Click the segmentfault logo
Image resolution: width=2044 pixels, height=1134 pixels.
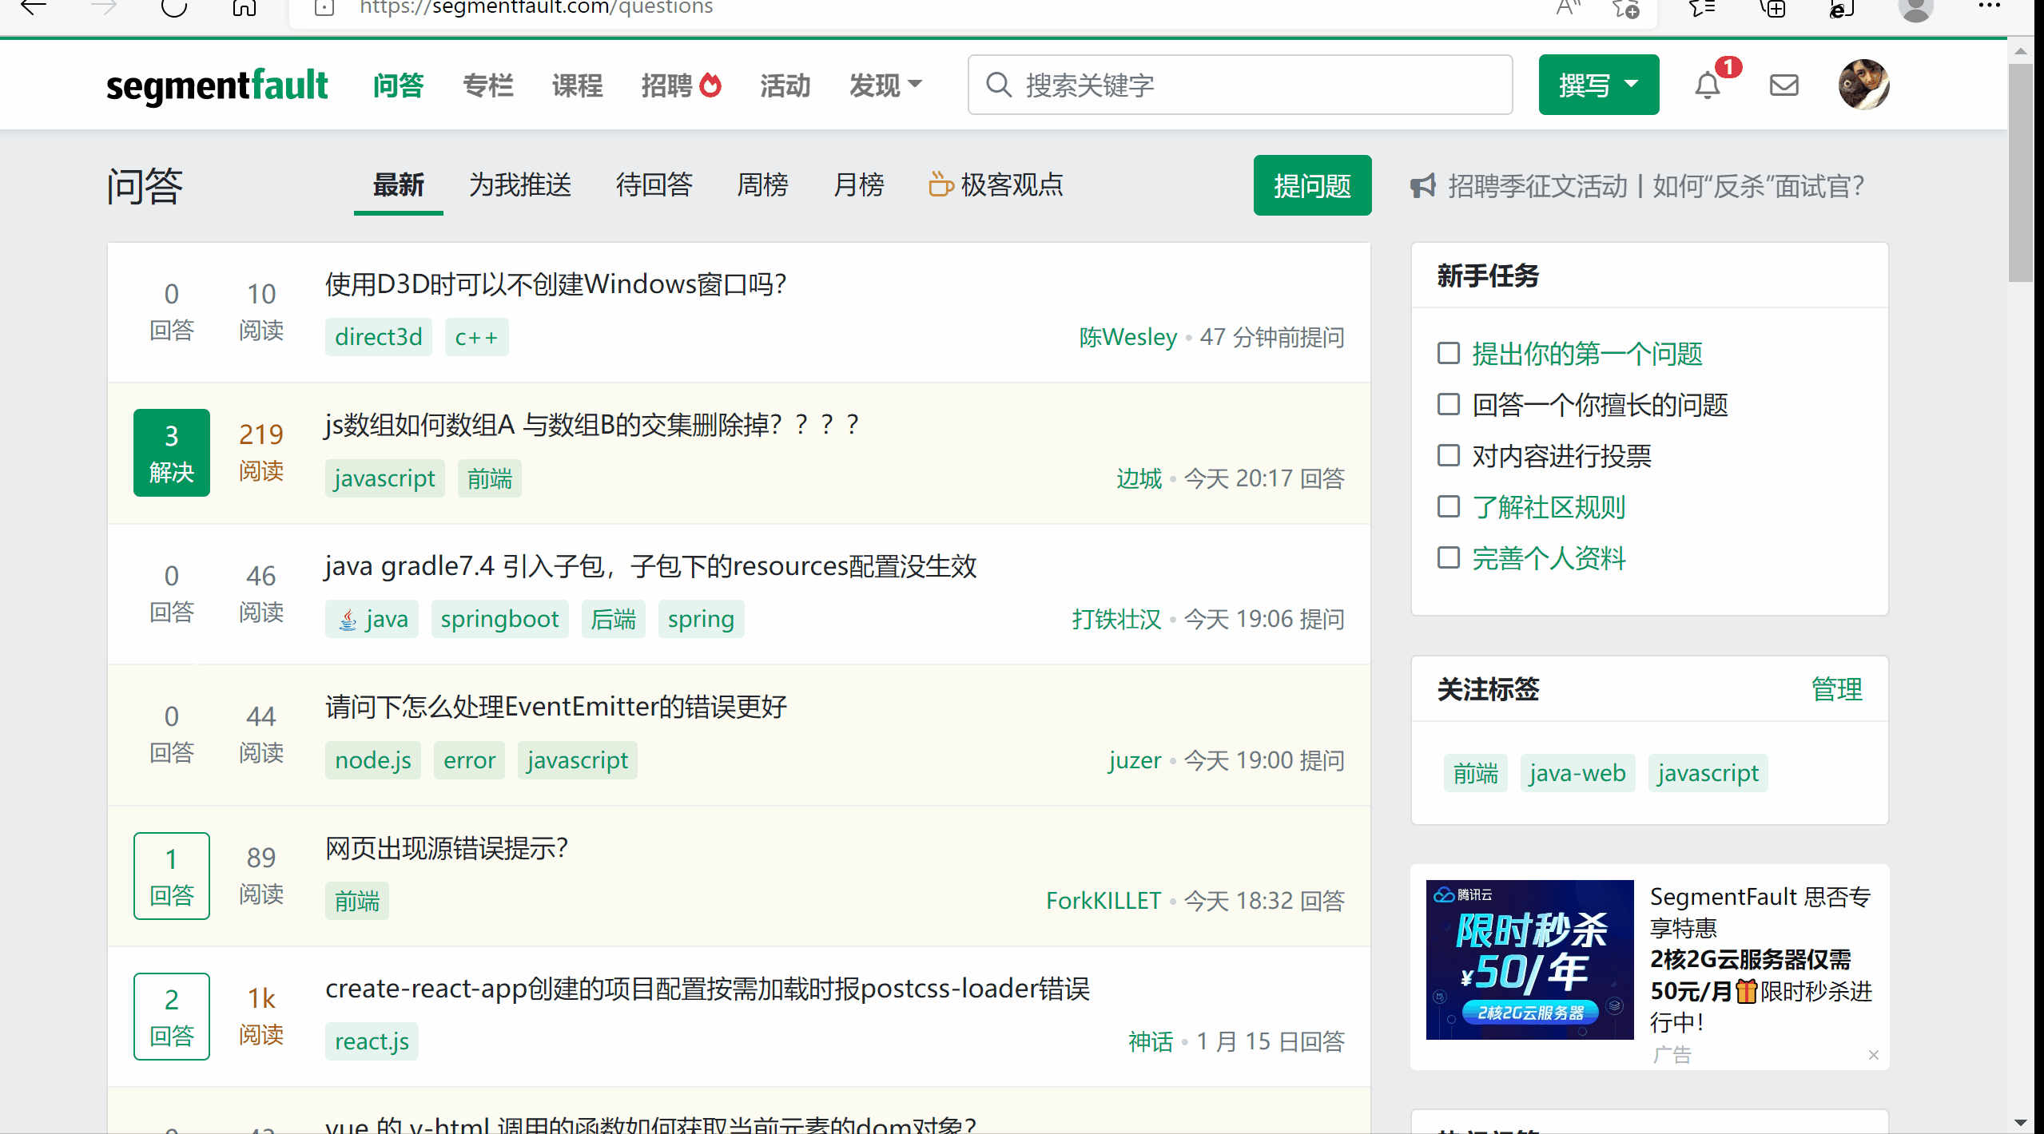(217, 85)
